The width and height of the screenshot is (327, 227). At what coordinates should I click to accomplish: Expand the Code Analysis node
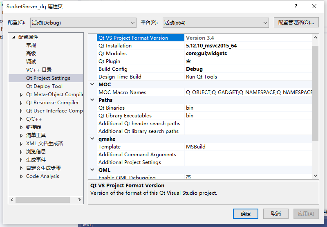[21, 176]
